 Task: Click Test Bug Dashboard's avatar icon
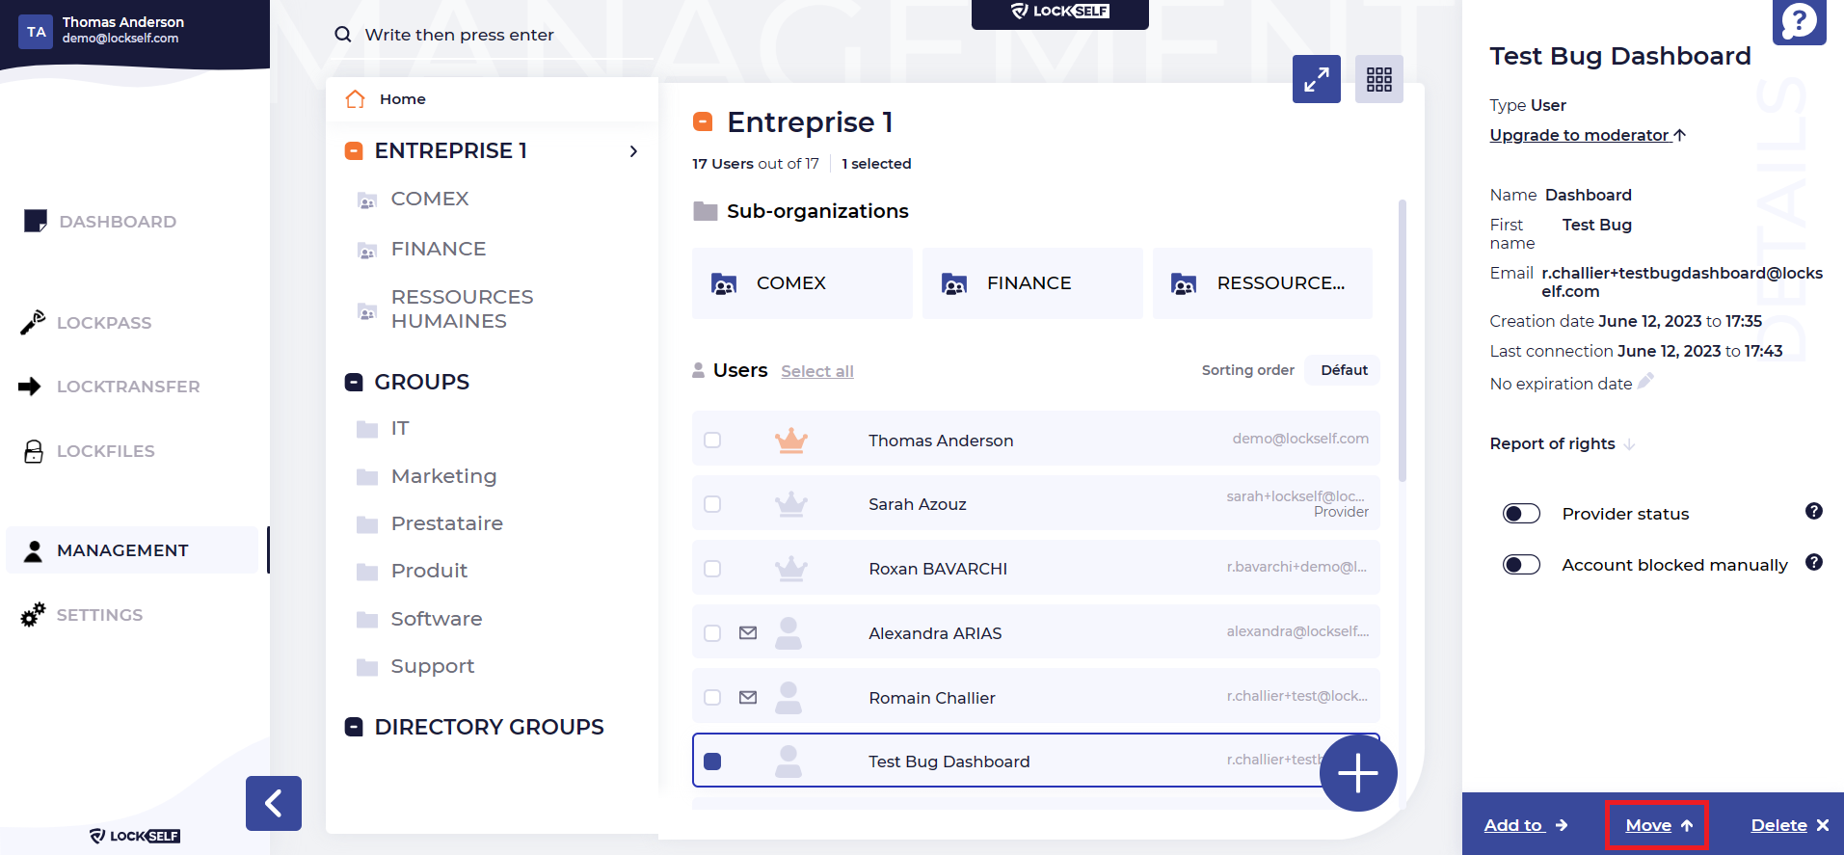[788, 761]
